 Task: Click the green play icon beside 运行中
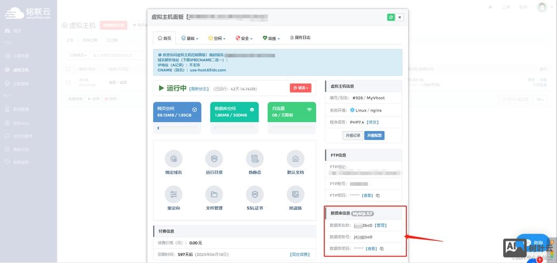(x=161, y=88)
